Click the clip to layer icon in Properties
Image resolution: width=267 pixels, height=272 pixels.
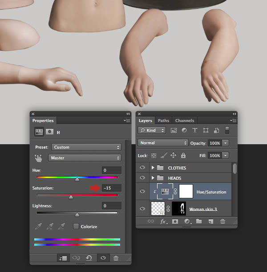pyautogui.click(x=62, y=258)
